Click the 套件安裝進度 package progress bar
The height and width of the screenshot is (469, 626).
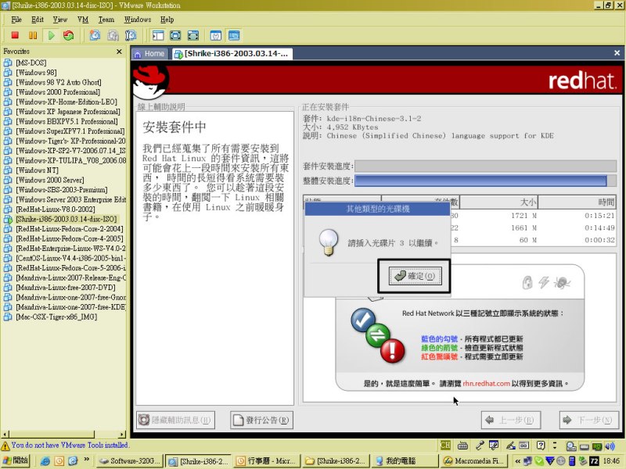(x=485, y=166)
